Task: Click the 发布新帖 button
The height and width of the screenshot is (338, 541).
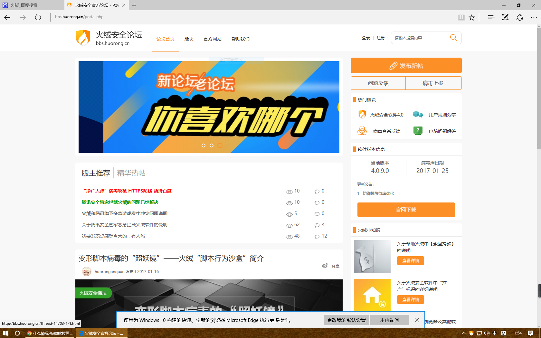Action: (406, 66)
